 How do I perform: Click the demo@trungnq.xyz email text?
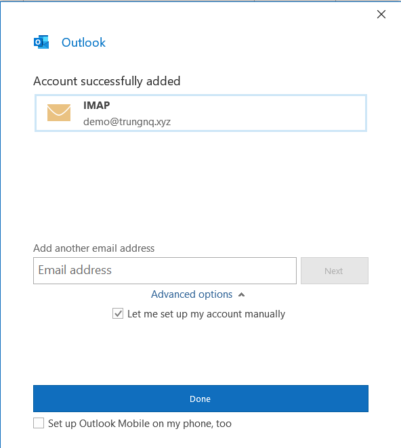coord(127,122)
